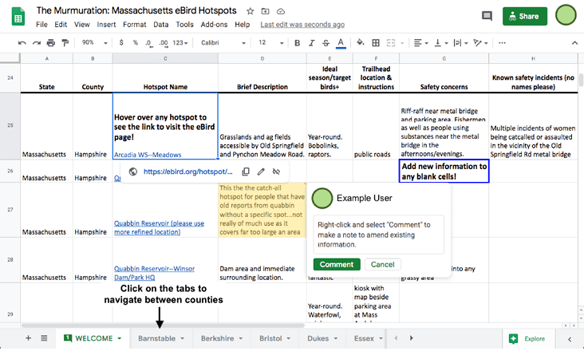Open the Calibri font dropdown
This screenshot has width=584, height=359.
point(223,43)
